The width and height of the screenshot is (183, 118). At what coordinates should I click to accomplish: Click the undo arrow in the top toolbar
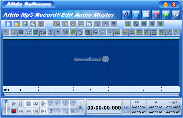(x=57, y=24)
